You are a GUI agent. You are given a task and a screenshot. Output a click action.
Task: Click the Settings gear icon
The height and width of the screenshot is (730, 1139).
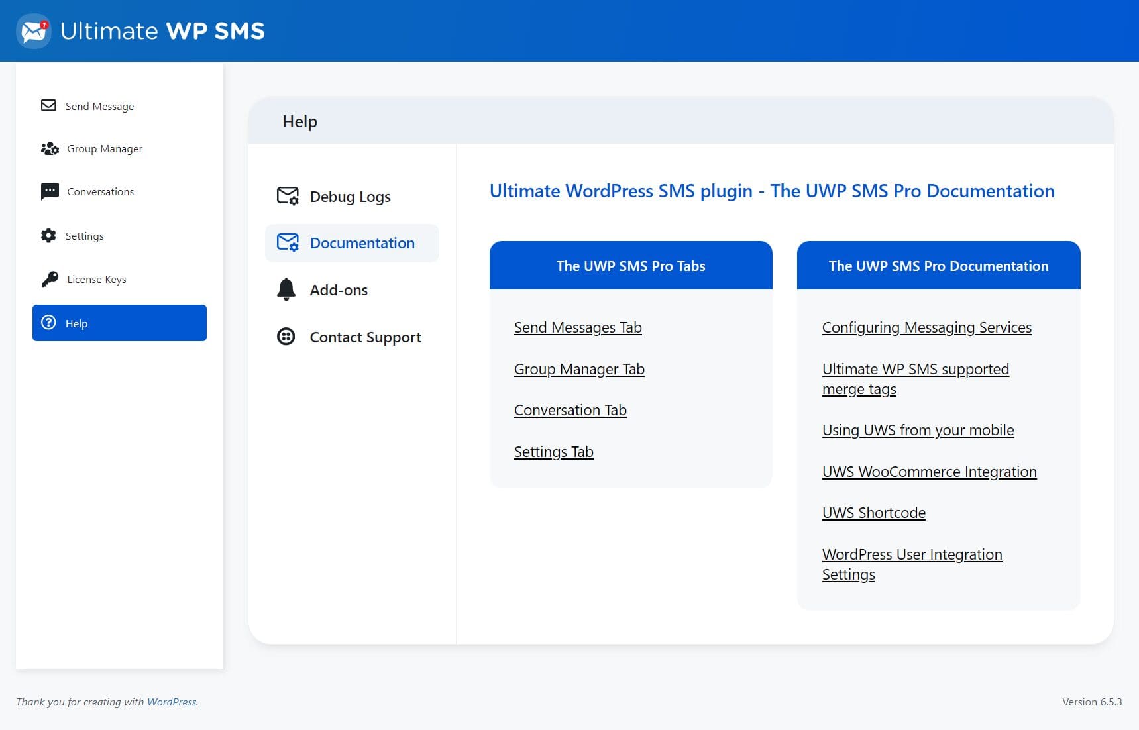(x=48, y=235)
